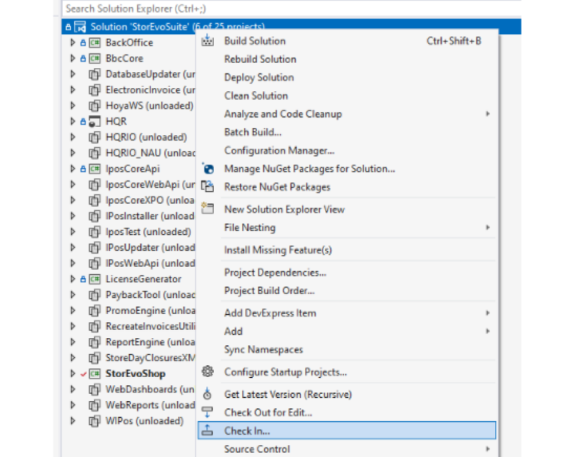This screenshot has width=574, height=457.
Task: Expand the StorEvoShop project node
Action: 73,373
